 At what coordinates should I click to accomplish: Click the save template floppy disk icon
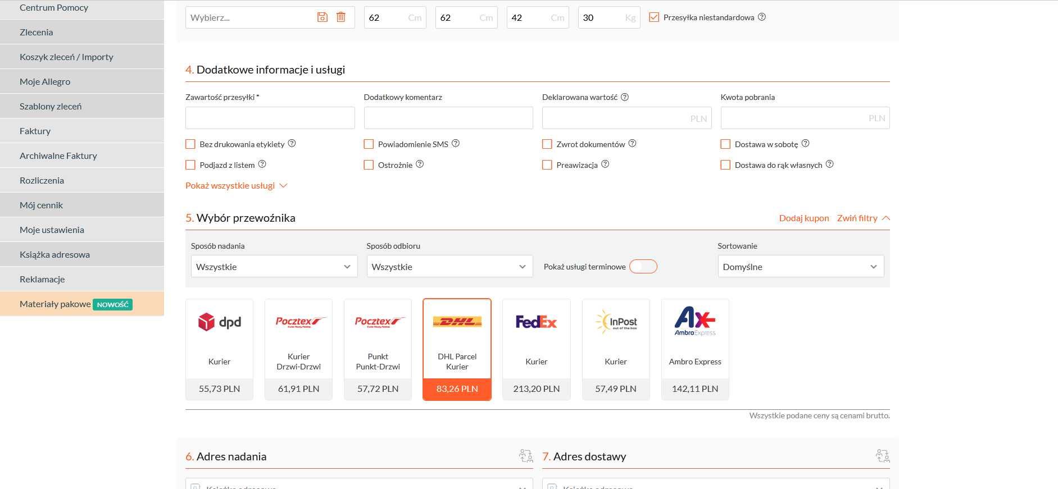pos(322,17)
